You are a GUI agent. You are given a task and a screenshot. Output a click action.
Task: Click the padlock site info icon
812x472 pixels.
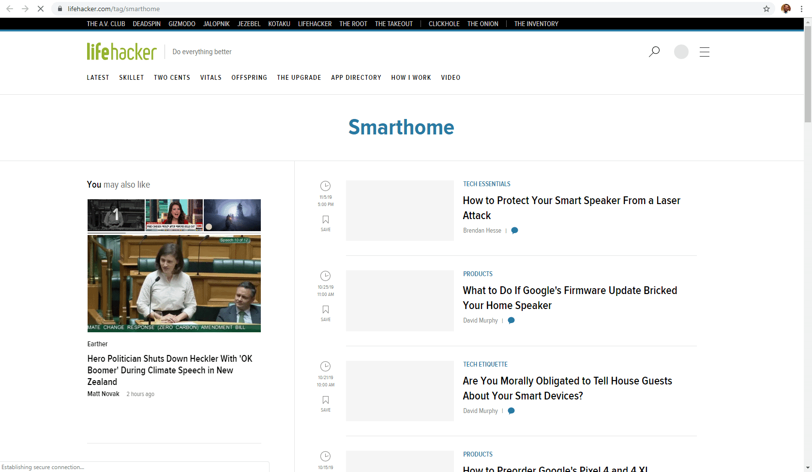60,9
